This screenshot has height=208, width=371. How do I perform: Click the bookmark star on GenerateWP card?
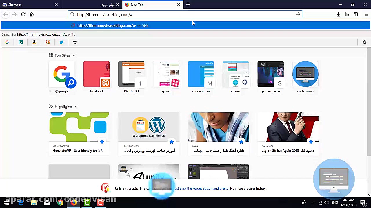(102, 142)
